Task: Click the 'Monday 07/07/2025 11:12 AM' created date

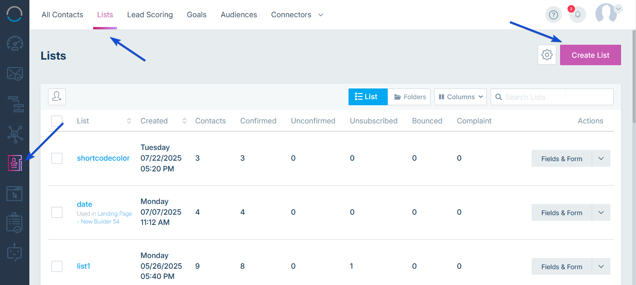Action: 161,212
